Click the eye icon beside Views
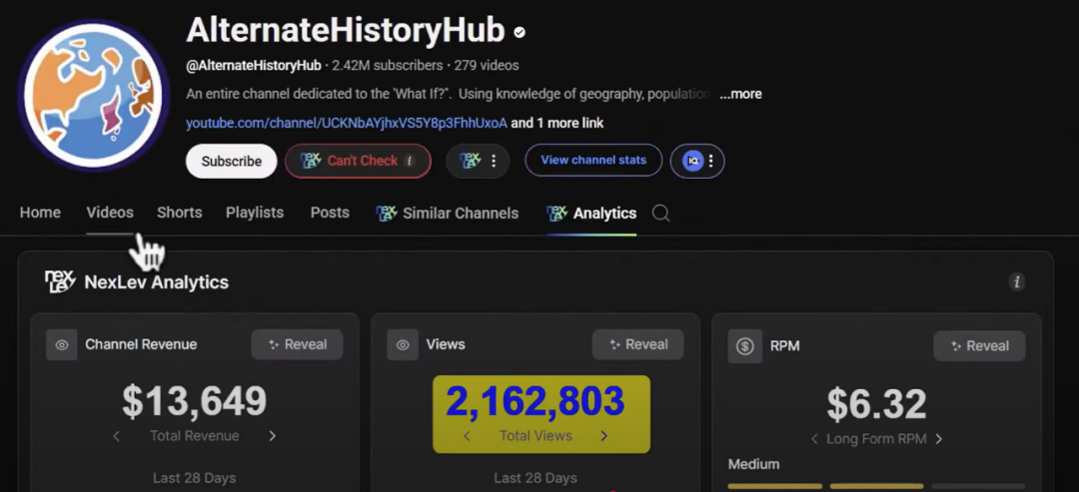The image size is (1079, 492). [x=403, y=345]
